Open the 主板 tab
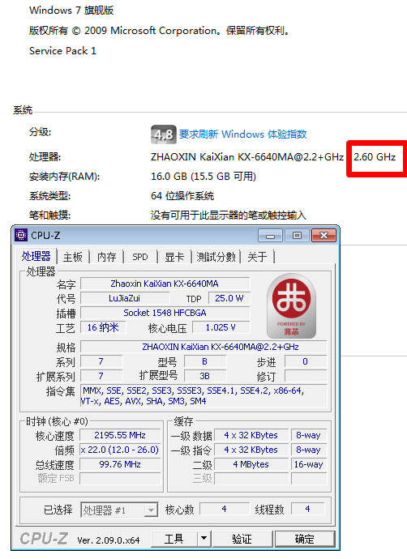 (73, 257)
